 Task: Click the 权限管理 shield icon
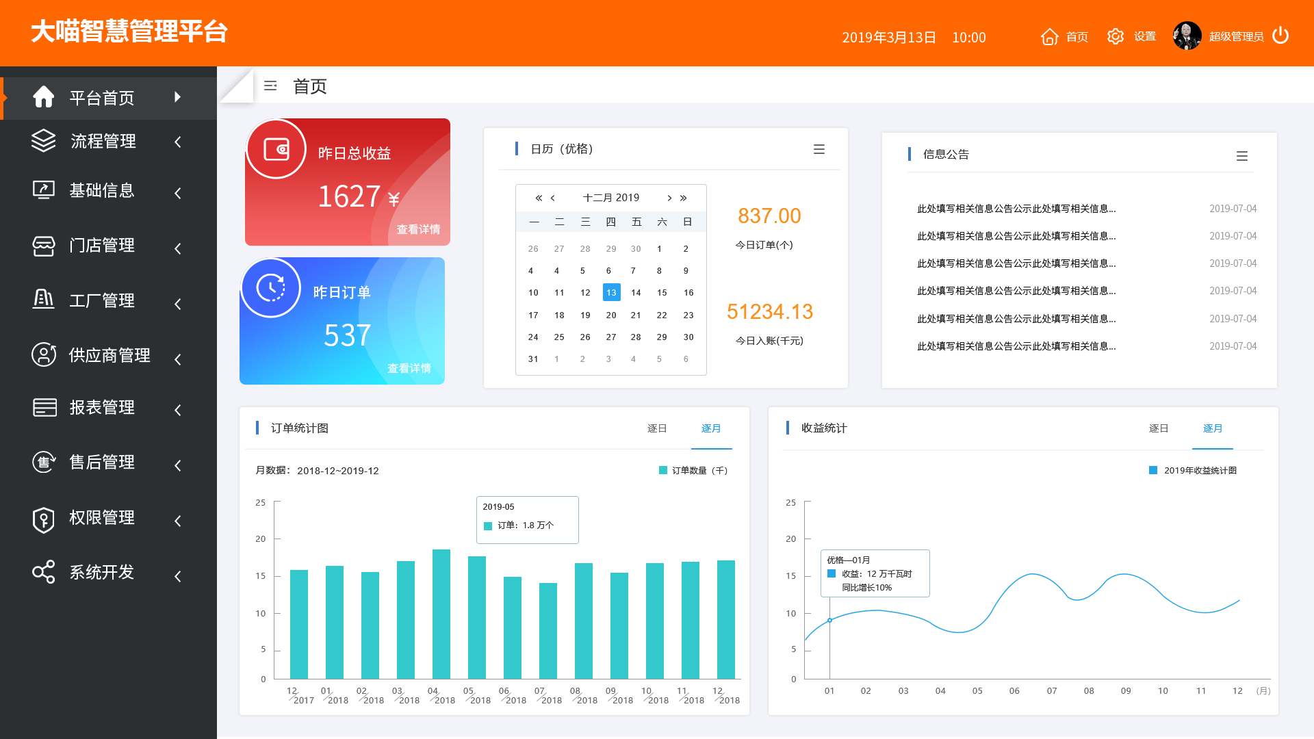point(44,519)
